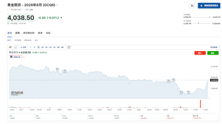Open the AI 图表分析 chart analysis
The image size is (222, 124).
coord(15,57)
